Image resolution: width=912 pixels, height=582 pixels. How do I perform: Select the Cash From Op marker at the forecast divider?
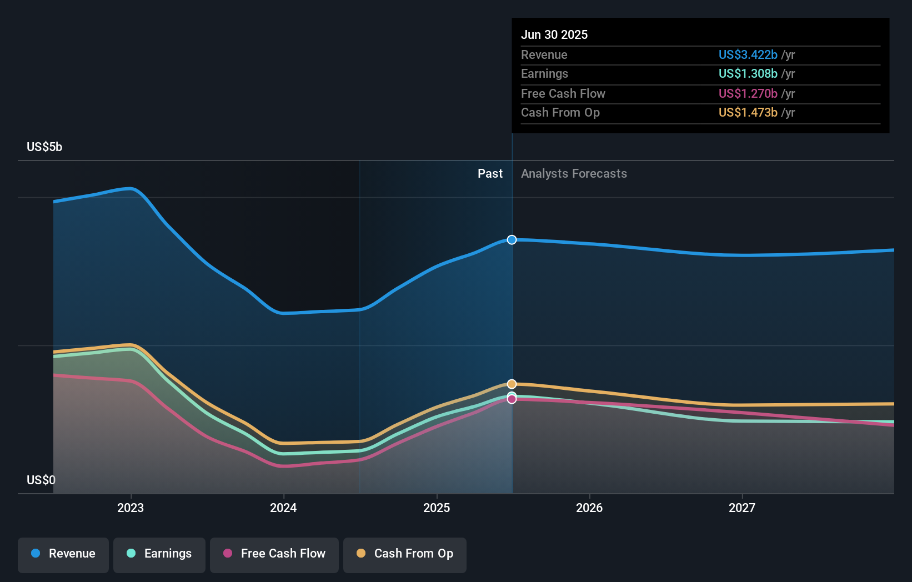tap(512, 384)
